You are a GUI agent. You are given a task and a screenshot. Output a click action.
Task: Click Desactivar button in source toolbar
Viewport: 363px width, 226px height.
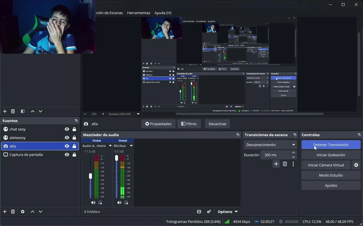(217, 124)
